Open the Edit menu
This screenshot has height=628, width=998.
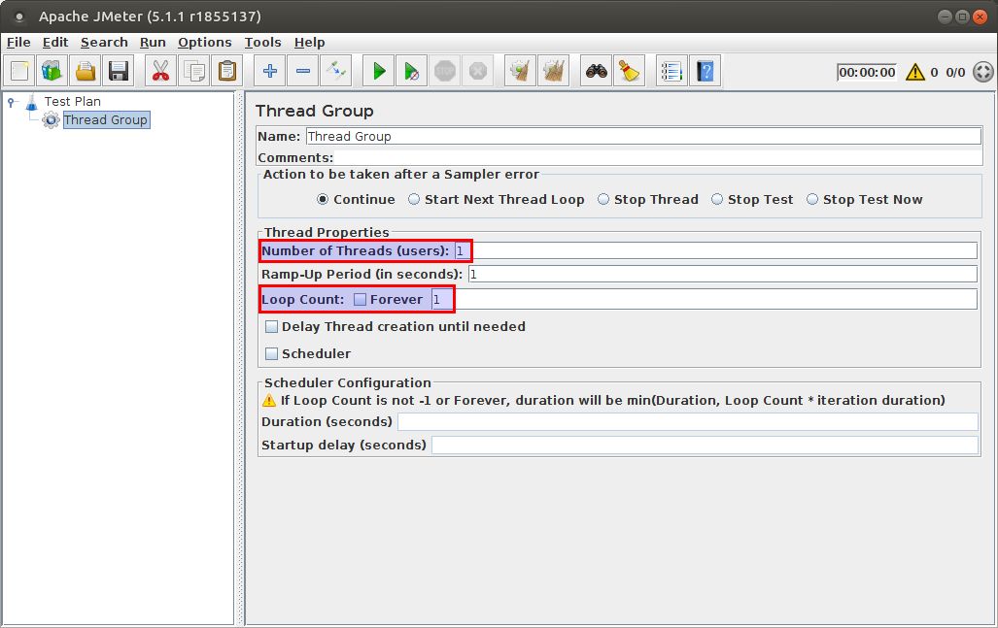[55, 43]
